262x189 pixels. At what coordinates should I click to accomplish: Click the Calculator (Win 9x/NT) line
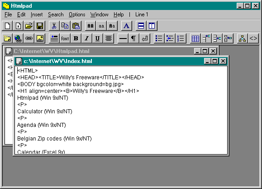(45, 111)
